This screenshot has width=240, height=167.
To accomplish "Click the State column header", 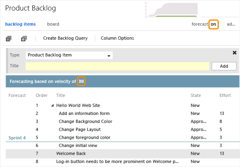I will click(195, 95).
